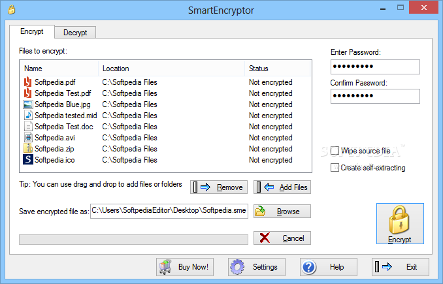443x284 pixels.
Task: Click the question mark icon on Help
Action: (x=309, y=267)
